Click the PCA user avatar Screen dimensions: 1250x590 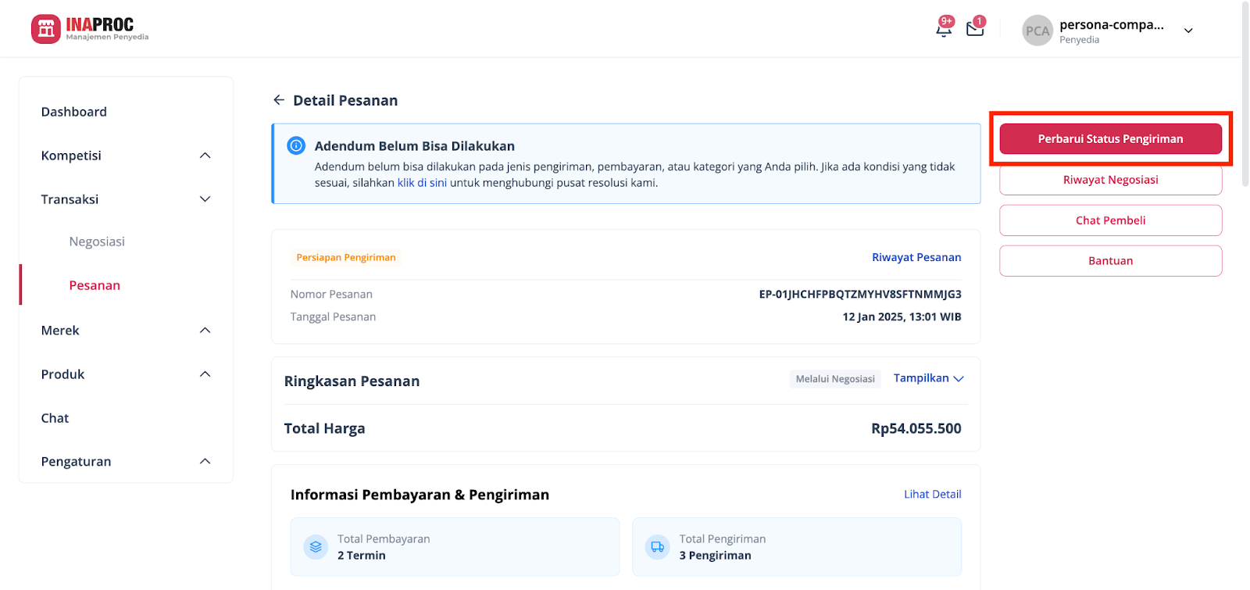1037,30
